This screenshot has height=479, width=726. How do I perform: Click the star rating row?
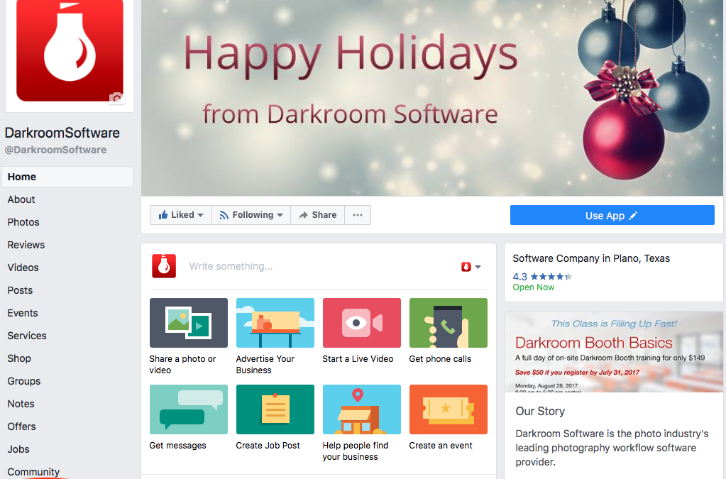click(551, 277)
